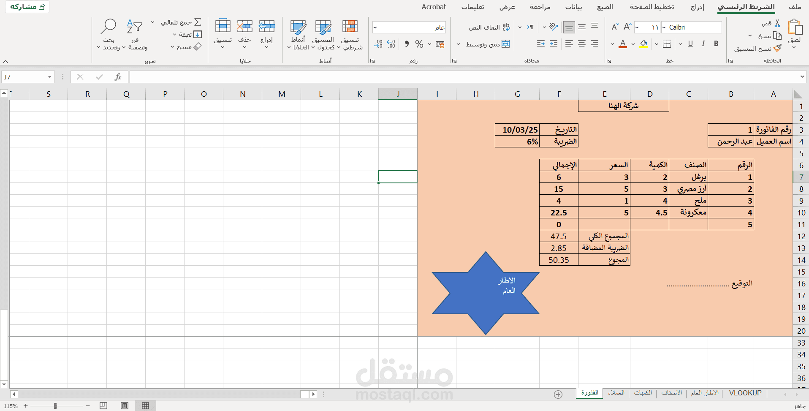Click the decrease decimal icon
The height and width of the screenshot is (411, 809).
tap(378, 44)
